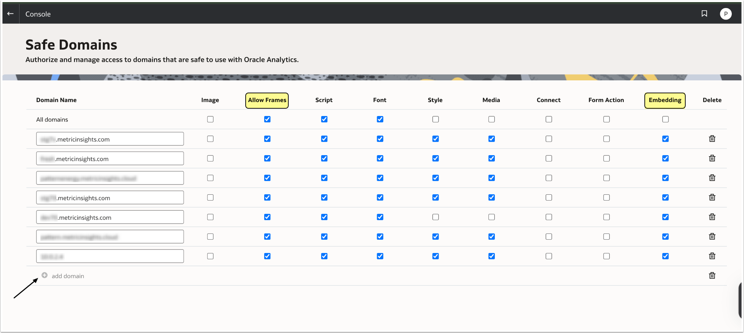Click the plus icon beside add domain

click(x=44, y=275)
